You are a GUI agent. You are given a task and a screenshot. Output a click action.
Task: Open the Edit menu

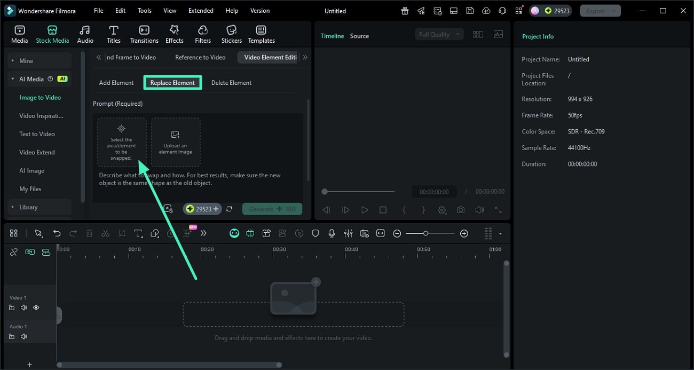(121, 11)
